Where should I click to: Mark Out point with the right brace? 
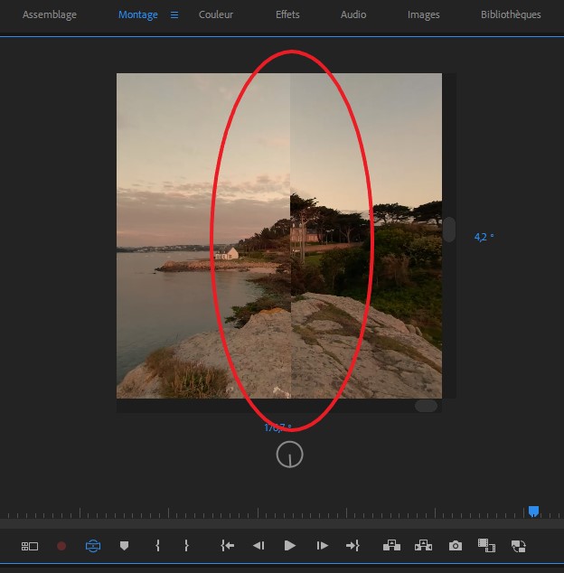coord(186,546)
